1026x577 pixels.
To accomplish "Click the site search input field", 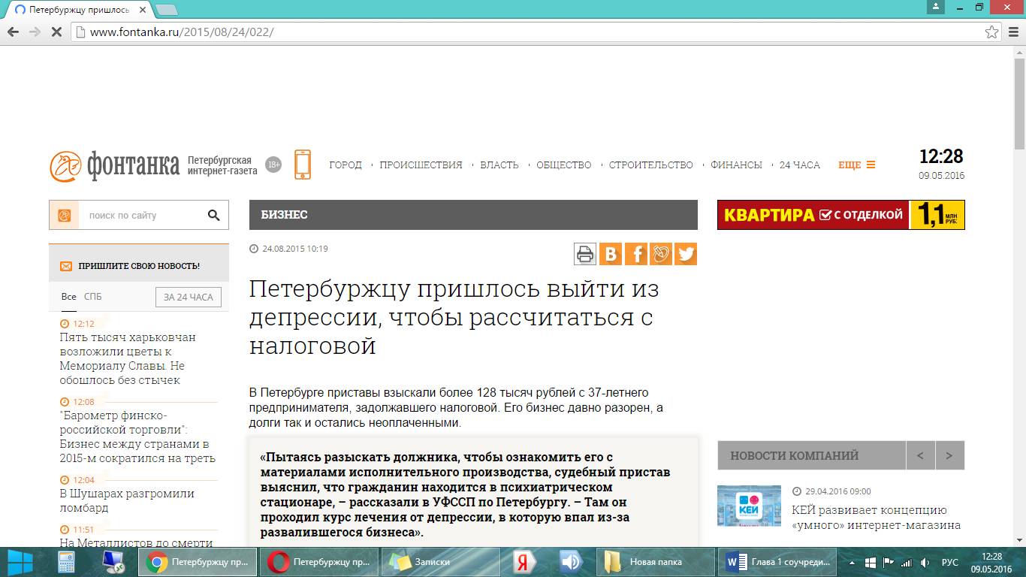I will click(139, 216).
